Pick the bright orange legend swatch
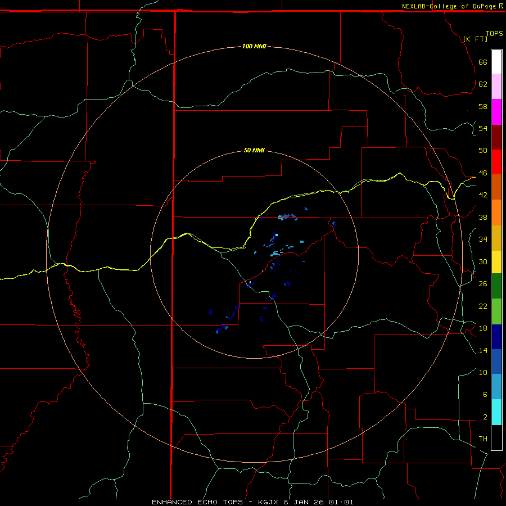The image size is (506, 506). (496, 213)
